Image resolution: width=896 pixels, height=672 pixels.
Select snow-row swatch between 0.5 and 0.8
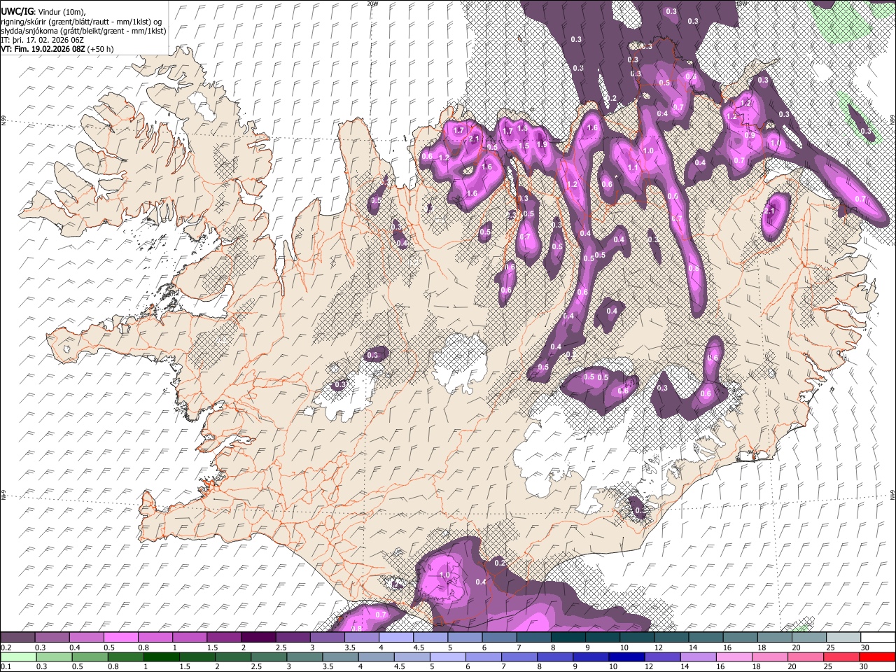point(120,637)
